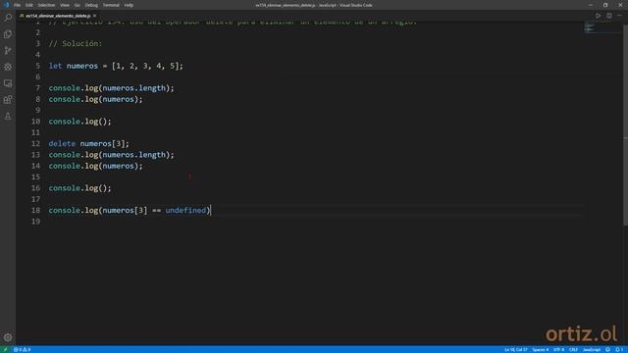
Task: Click the 'delete' keyword on line 12
Action: point(62,143)
